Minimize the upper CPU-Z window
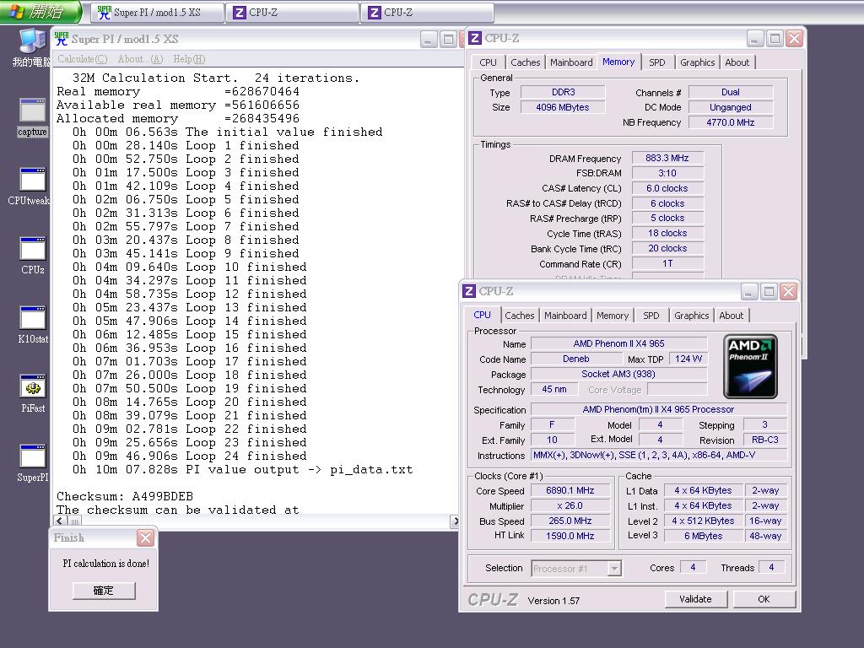 pos(755,39)
